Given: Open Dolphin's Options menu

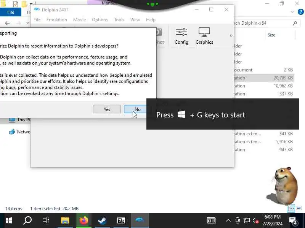Looking at the screenshot, I should click(x=100, y=20).
